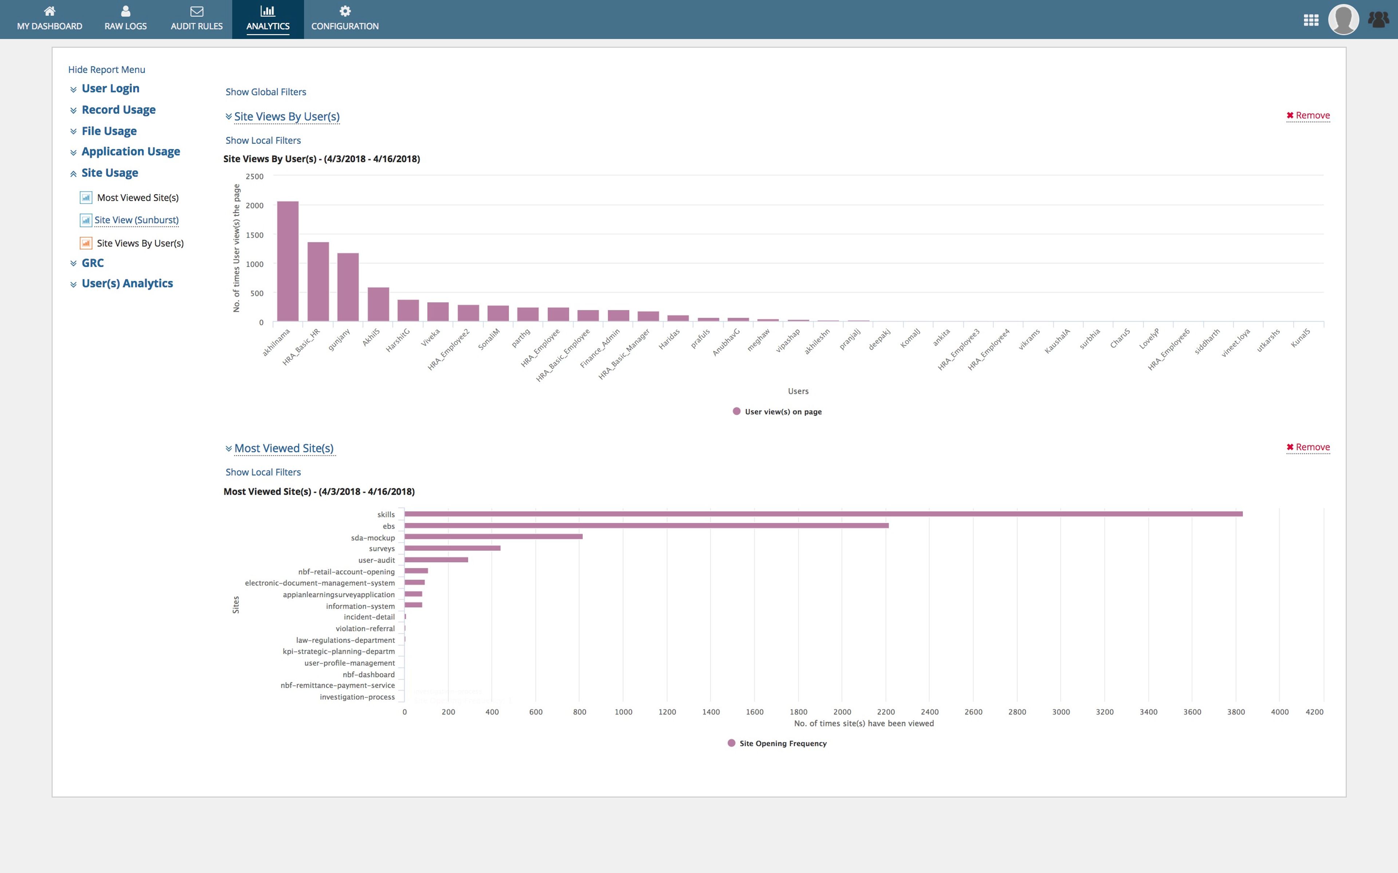Viewport: 1398px width, 873px height.
Task: Expand the Application Usage chevron
Action: (74, 152)
